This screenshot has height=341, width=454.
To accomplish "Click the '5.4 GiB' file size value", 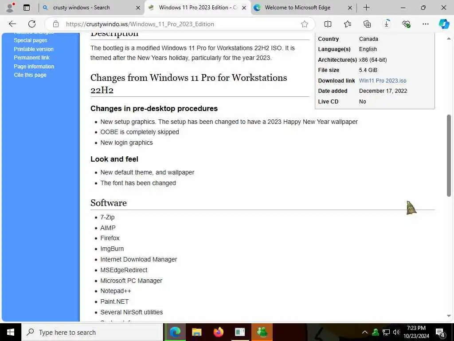I will coord(368,70).
